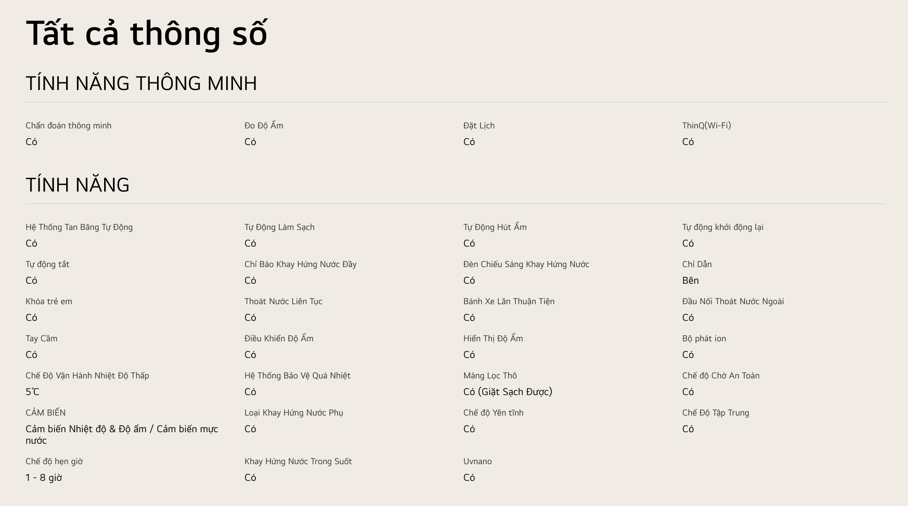908x506 pixels.
Task: Select the 'ThinQ(Wi-Fi)' specification label
Action: pos(706,125)
